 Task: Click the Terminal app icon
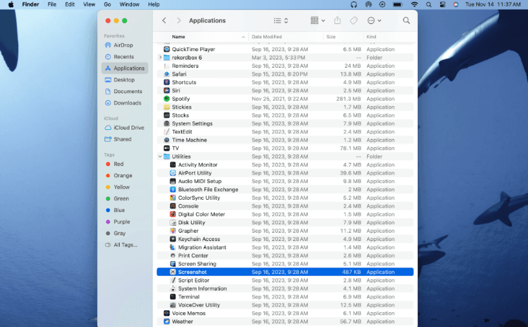(173, 297)
